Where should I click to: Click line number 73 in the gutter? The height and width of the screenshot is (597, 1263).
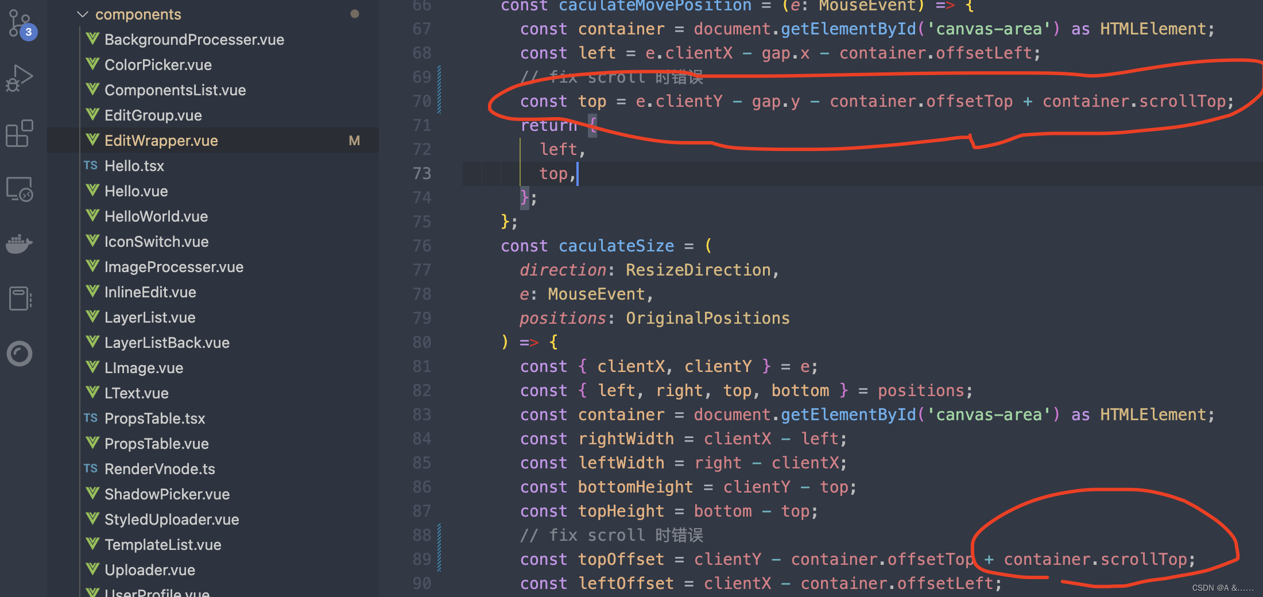click(x=422, y=173)
